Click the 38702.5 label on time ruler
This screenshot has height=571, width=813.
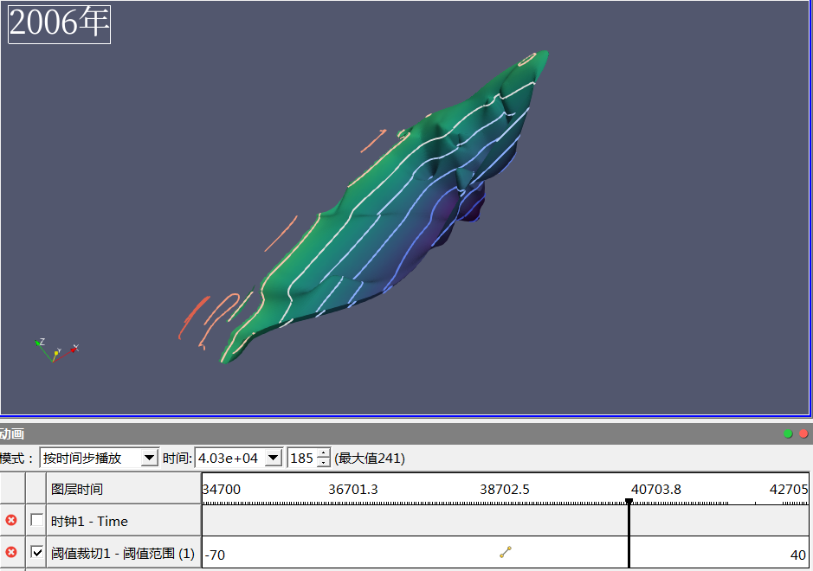(505, 489)
